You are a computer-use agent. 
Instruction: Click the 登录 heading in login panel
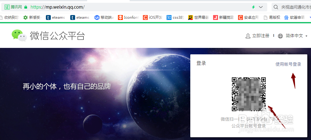point(201,63)
